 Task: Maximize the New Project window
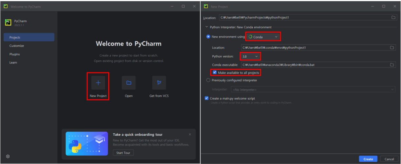point(383,6)
